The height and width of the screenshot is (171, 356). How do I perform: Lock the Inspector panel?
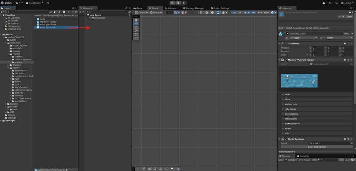[350, 8]
